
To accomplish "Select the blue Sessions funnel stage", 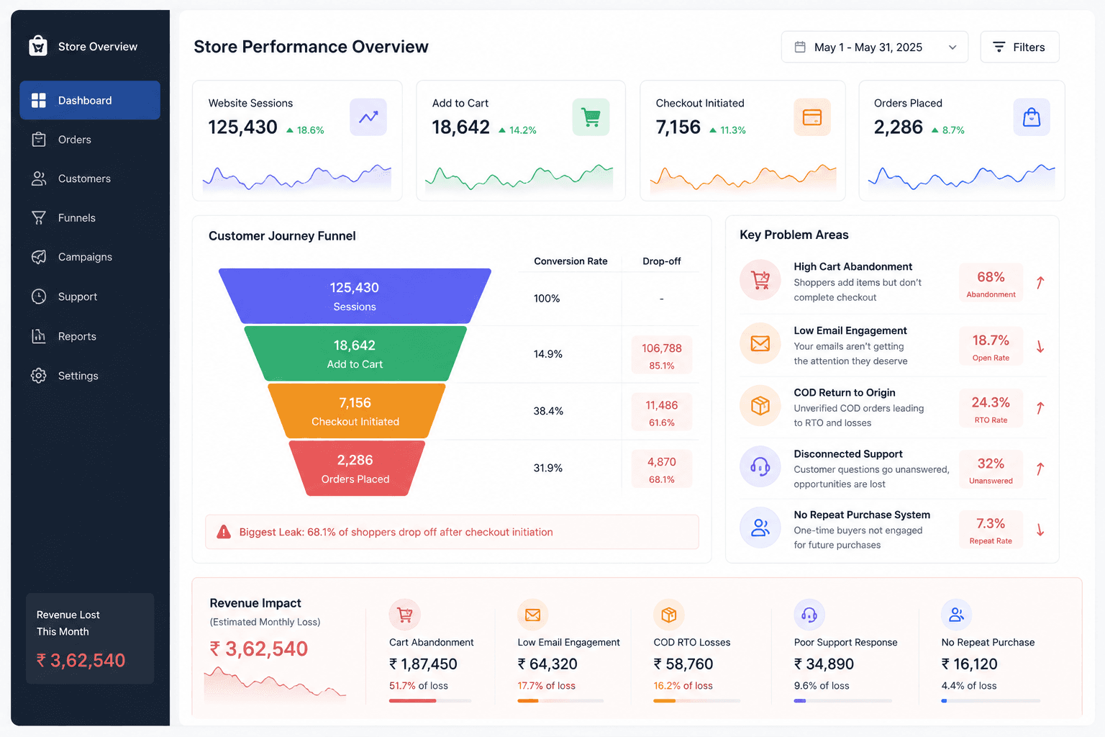I will click(x=355, y=296).
